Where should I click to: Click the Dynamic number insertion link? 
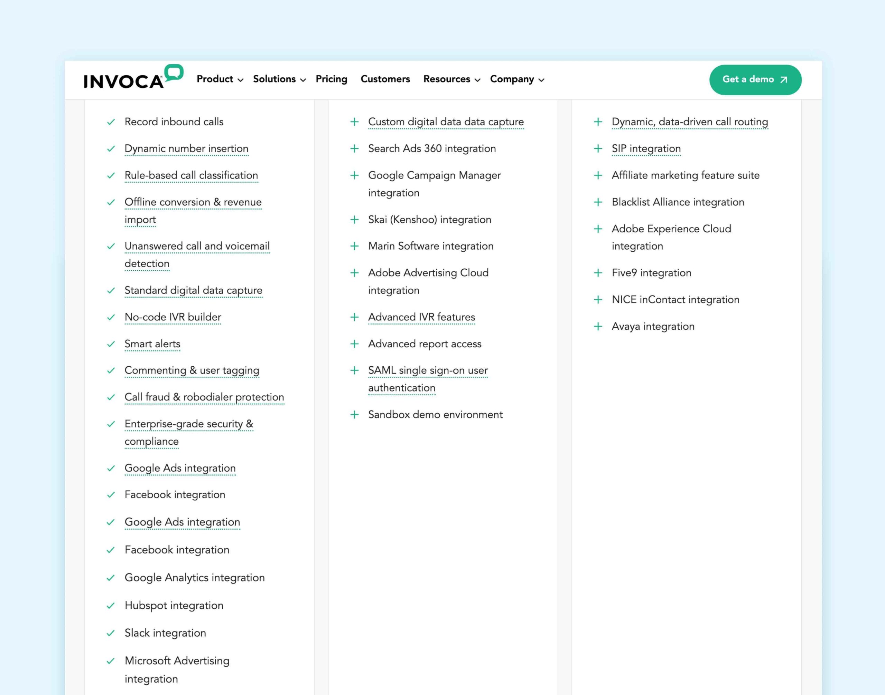point(187,148)
